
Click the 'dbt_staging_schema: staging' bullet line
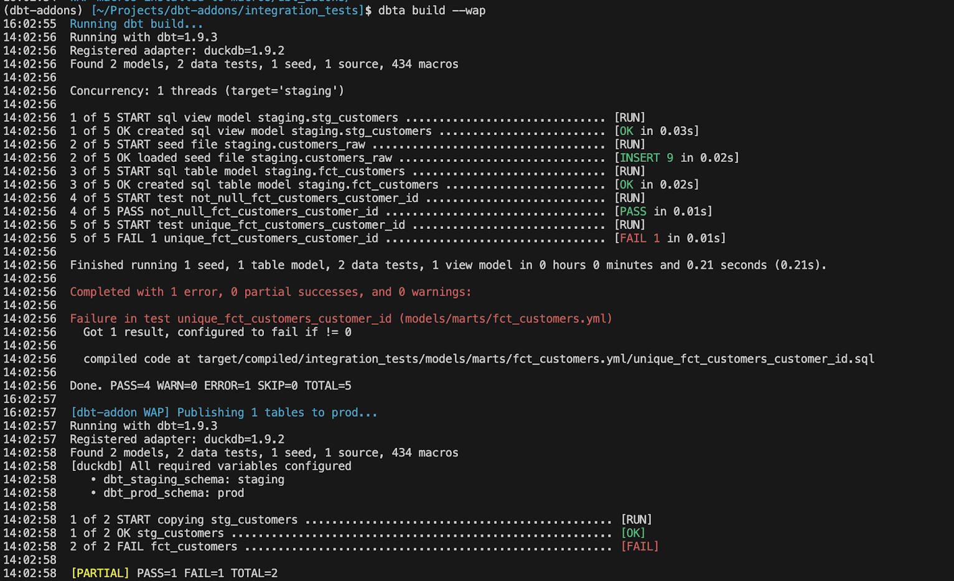tap(187, 480)
